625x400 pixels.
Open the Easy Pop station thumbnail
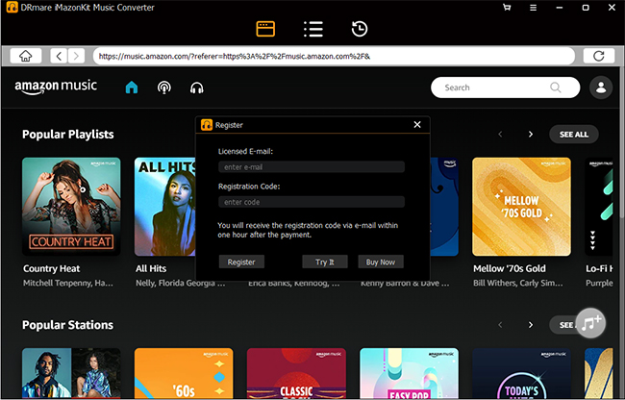(409, 373)
